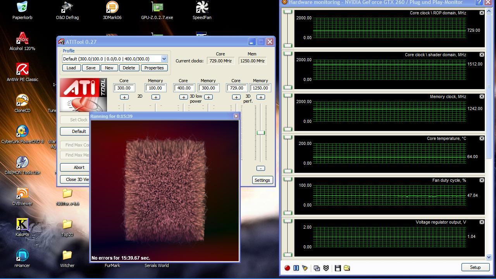Open AntiVir PE Classic desktop icon
Screen dimensions: 496x279
22,72
